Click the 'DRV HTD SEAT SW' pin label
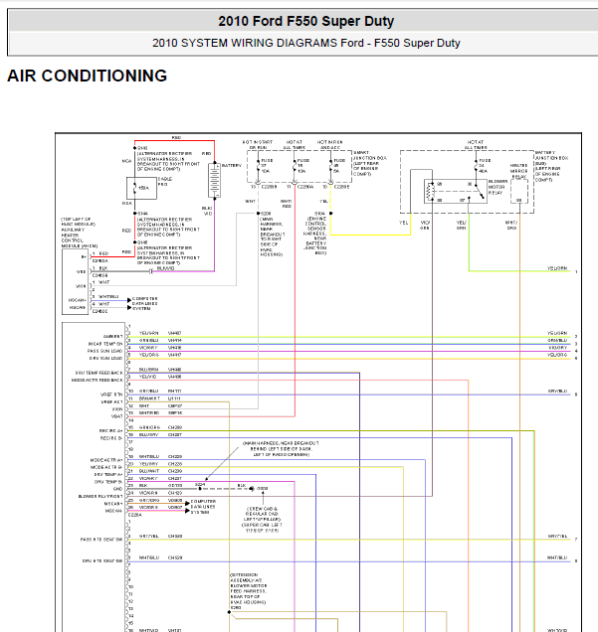Viewport: 598px width, 632px height. click(x=102, y=560)
